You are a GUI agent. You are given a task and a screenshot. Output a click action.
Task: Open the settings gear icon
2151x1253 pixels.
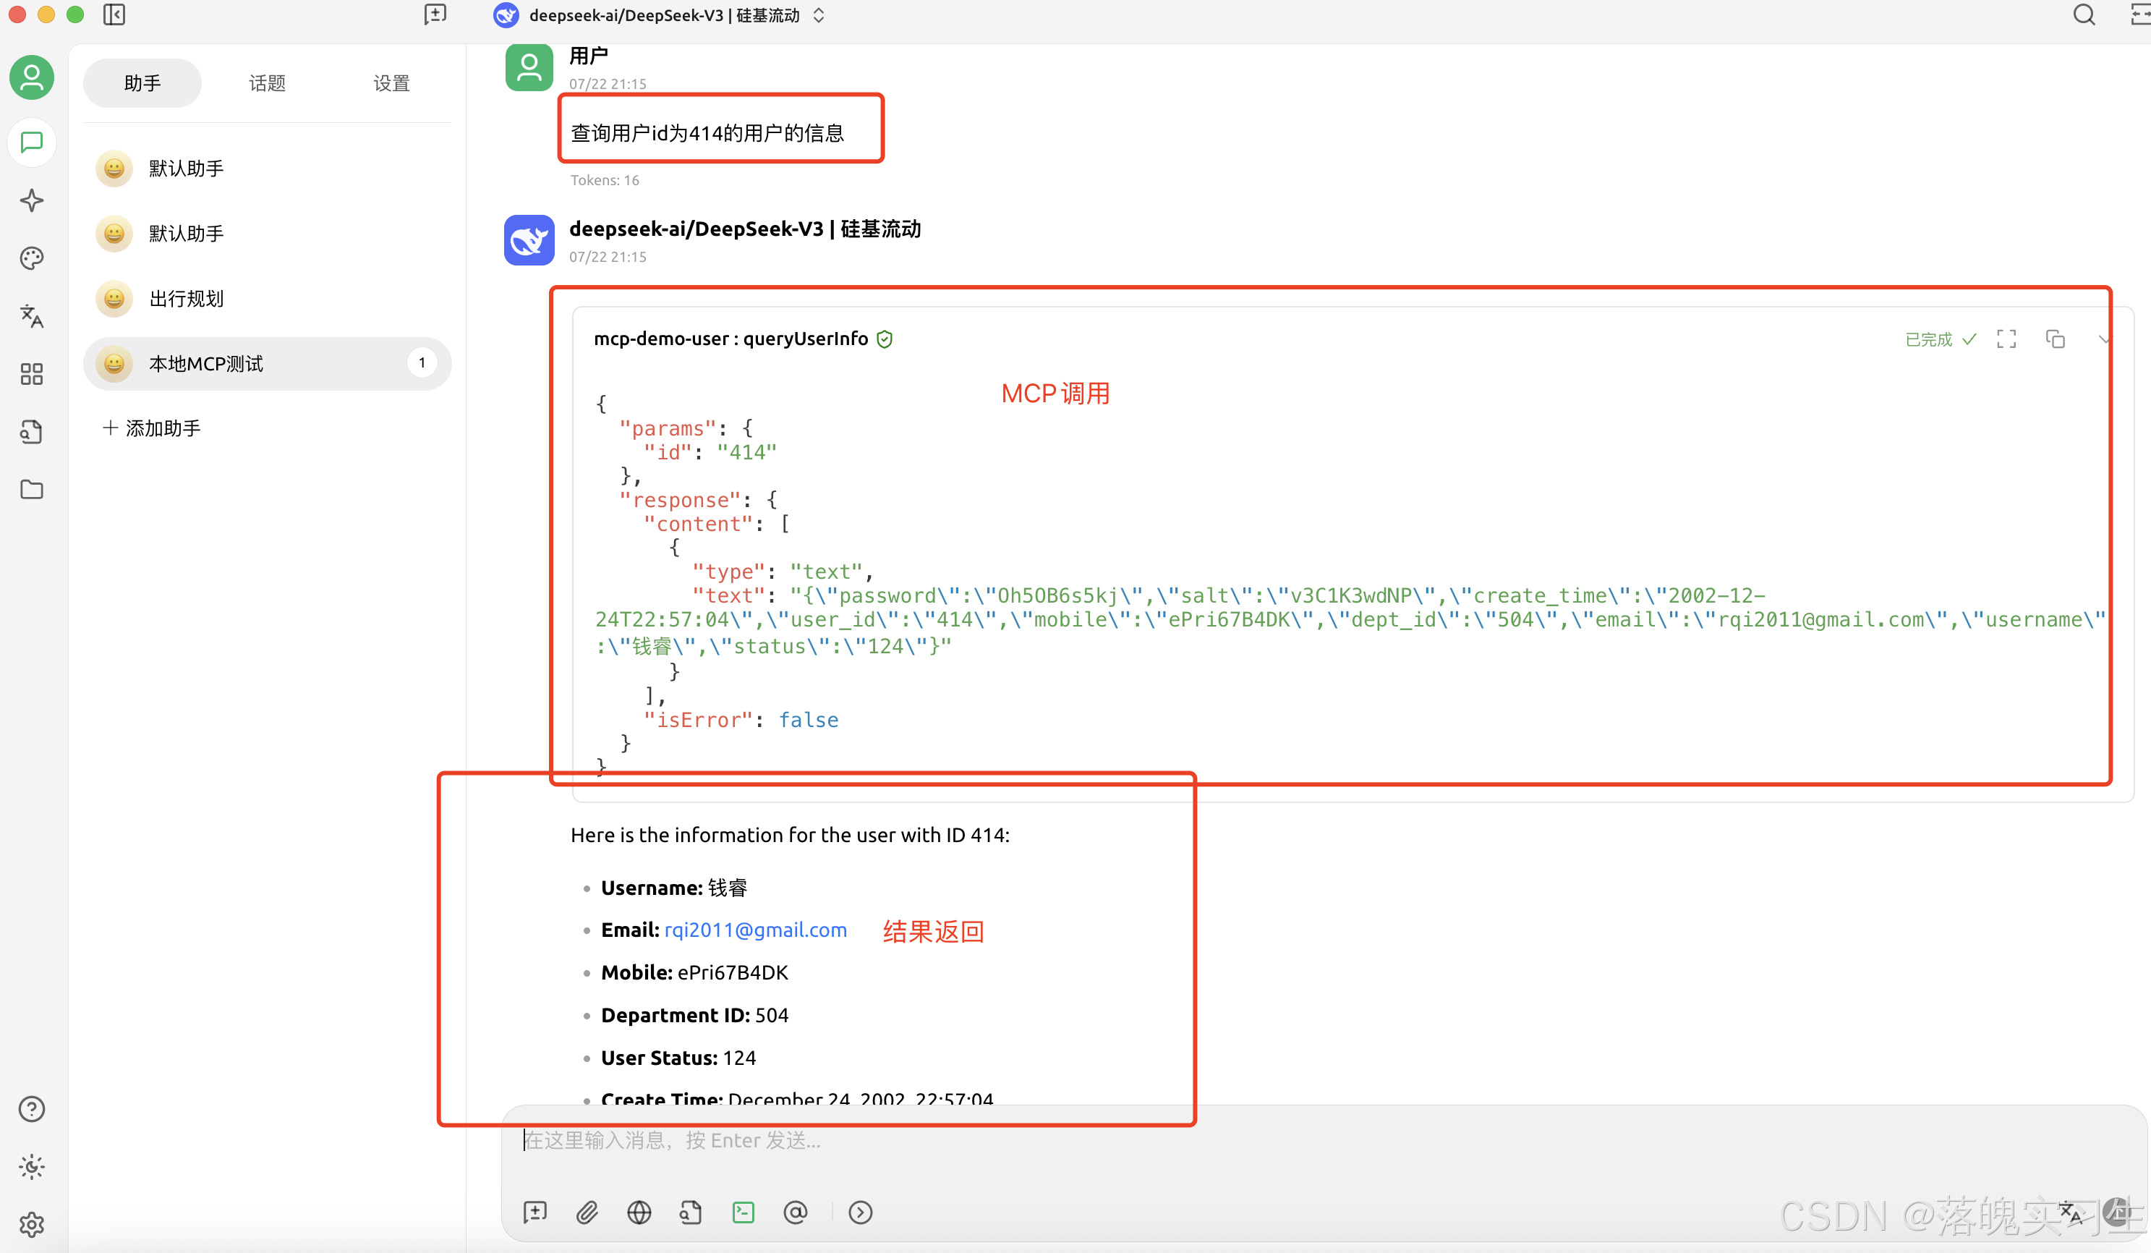tap(32, 1225)
